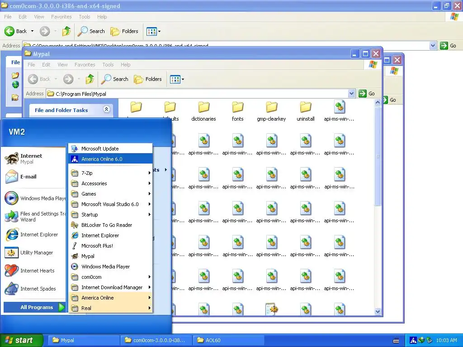This screenshot has width=463, height=347.
Task: Expand Microsoft Visual Studio 6.0 submenu
Action: [110, 204]
